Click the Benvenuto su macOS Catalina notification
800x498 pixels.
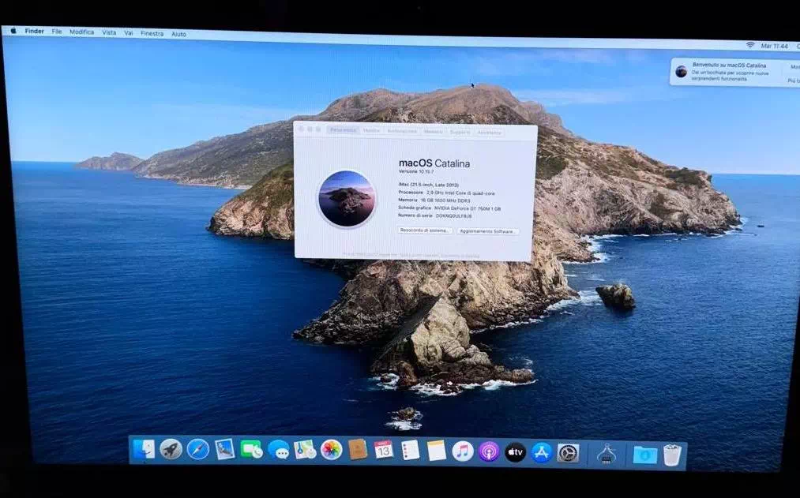[x=734, y=72]
